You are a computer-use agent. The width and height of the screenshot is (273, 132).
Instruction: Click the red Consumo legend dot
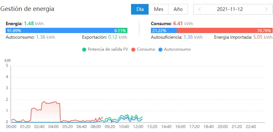(x=134, y=50)
